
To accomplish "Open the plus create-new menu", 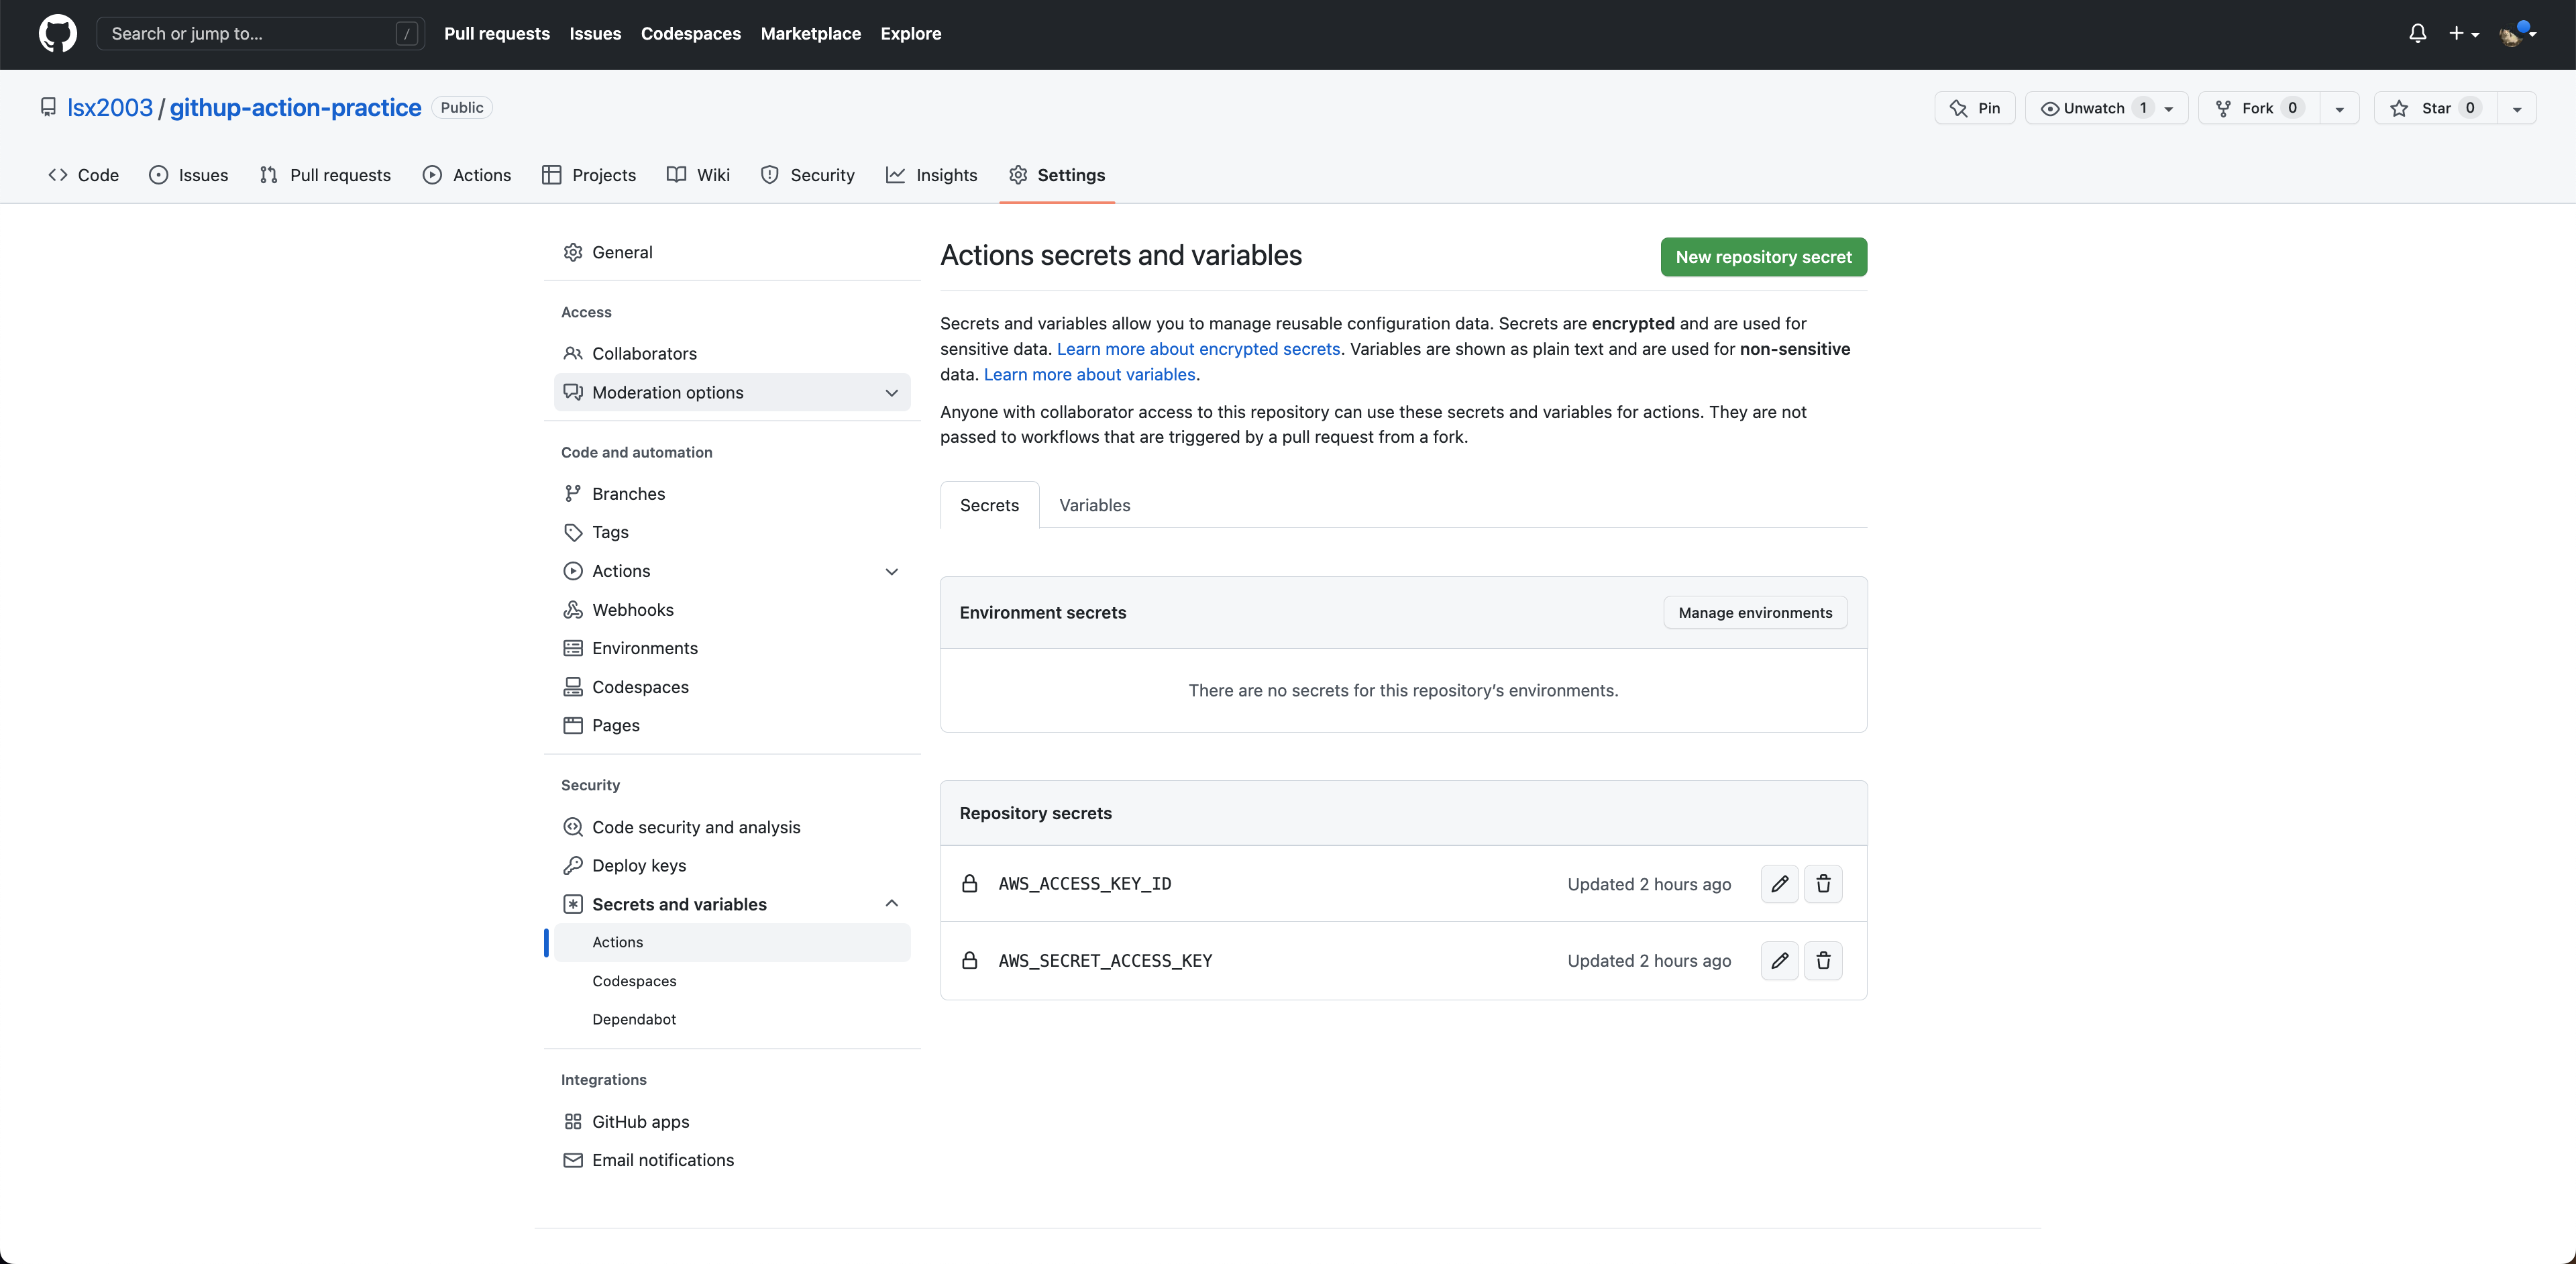I will [x=2463, y=33].
